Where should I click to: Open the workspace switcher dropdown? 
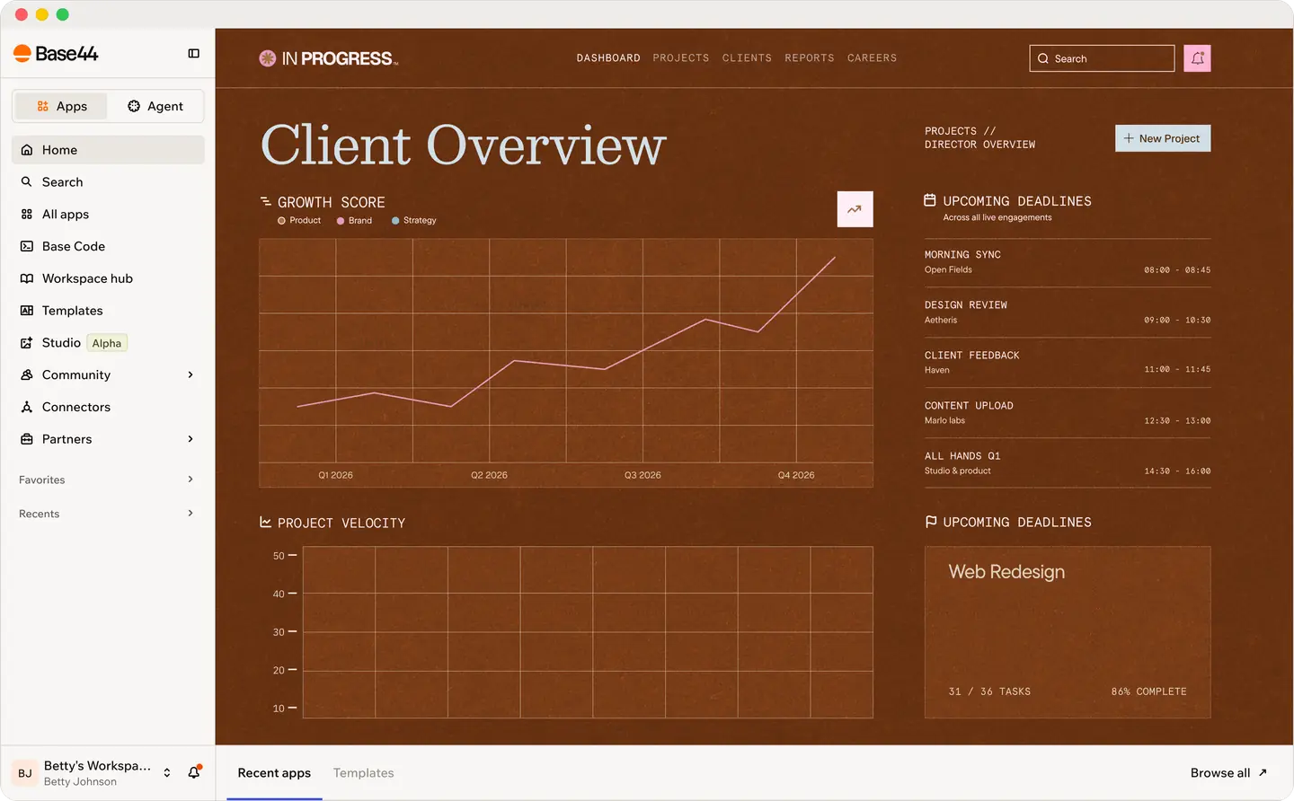(x=167, y=773)
